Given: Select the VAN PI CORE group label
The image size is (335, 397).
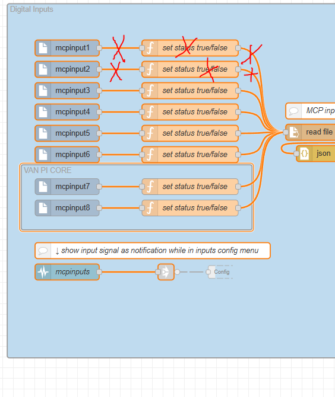Looking at the screenshot, I should tap(48, 170).
